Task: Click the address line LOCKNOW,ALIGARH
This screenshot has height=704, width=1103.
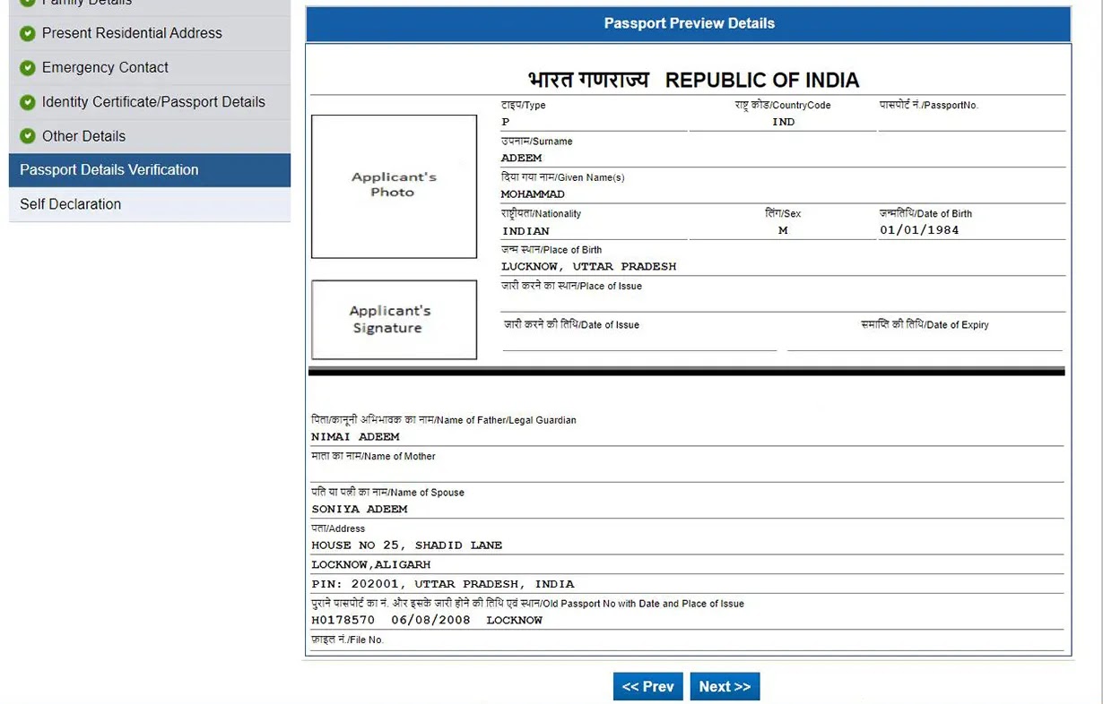Action: (371, 565)
